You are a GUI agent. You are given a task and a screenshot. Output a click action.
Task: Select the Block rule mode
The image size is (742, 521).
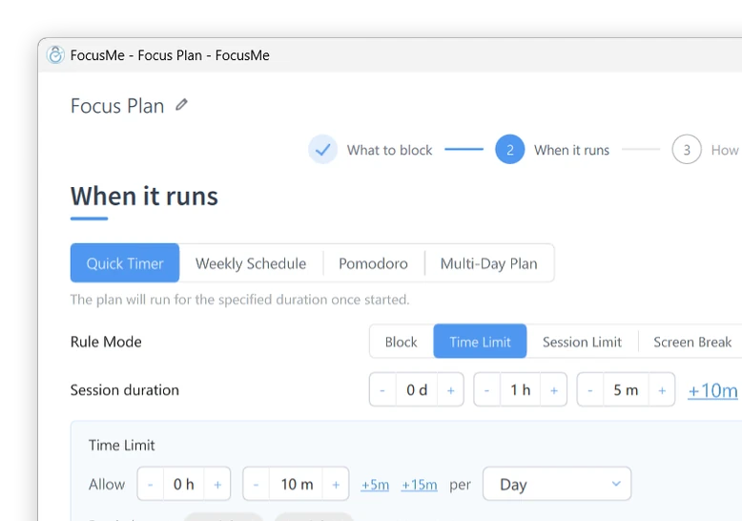click(x=402, y=342)
